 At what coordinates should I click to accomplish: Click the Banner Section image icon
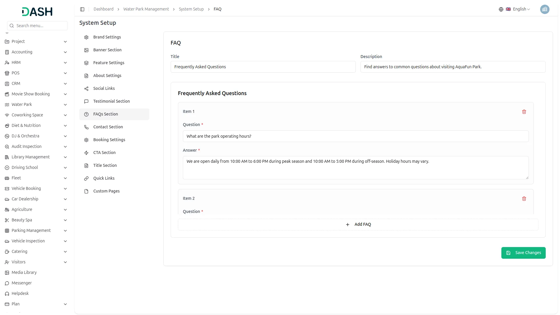pos(86,50)
